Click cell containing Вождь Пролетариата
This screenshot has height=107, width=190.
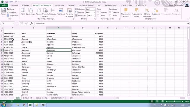click(x=83, y=92)
